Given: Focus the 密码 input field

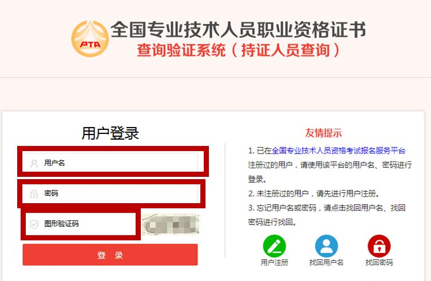Looking at the screenshot, I should pyautogui.click(x=111, y=193).
